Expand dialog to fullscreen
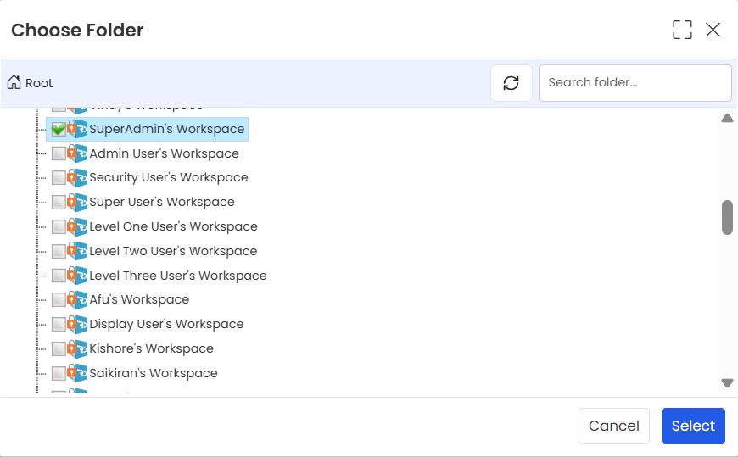738x457 pixels. pos(682,30)
